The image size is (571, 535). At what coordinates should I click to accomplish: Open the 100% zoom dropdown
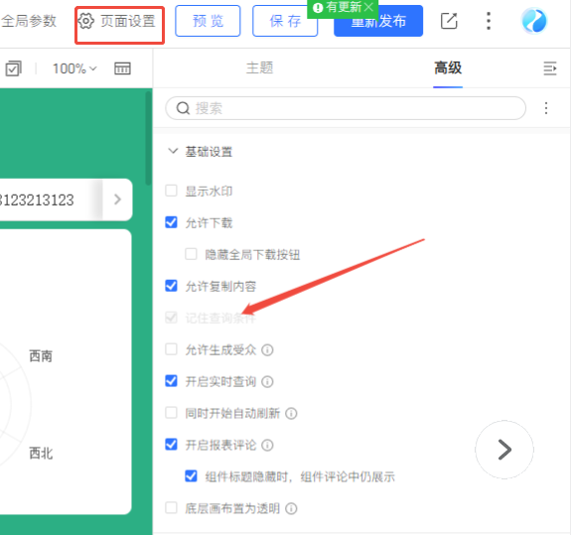tap(74, 68)
